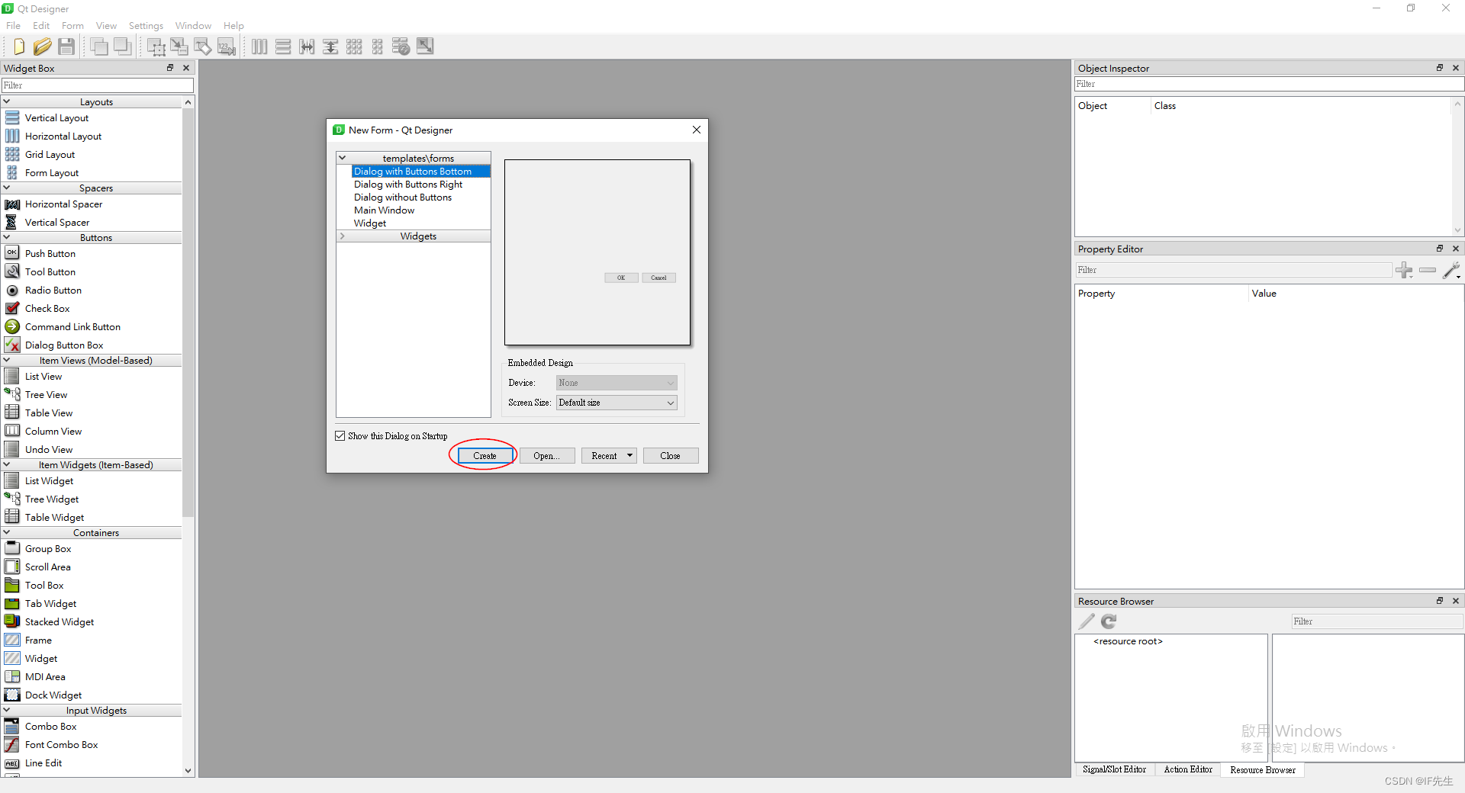Select the Edit Signals/Slots mode icon
The height and width of the screenshot is (793, 1465).
click(179, 47)
